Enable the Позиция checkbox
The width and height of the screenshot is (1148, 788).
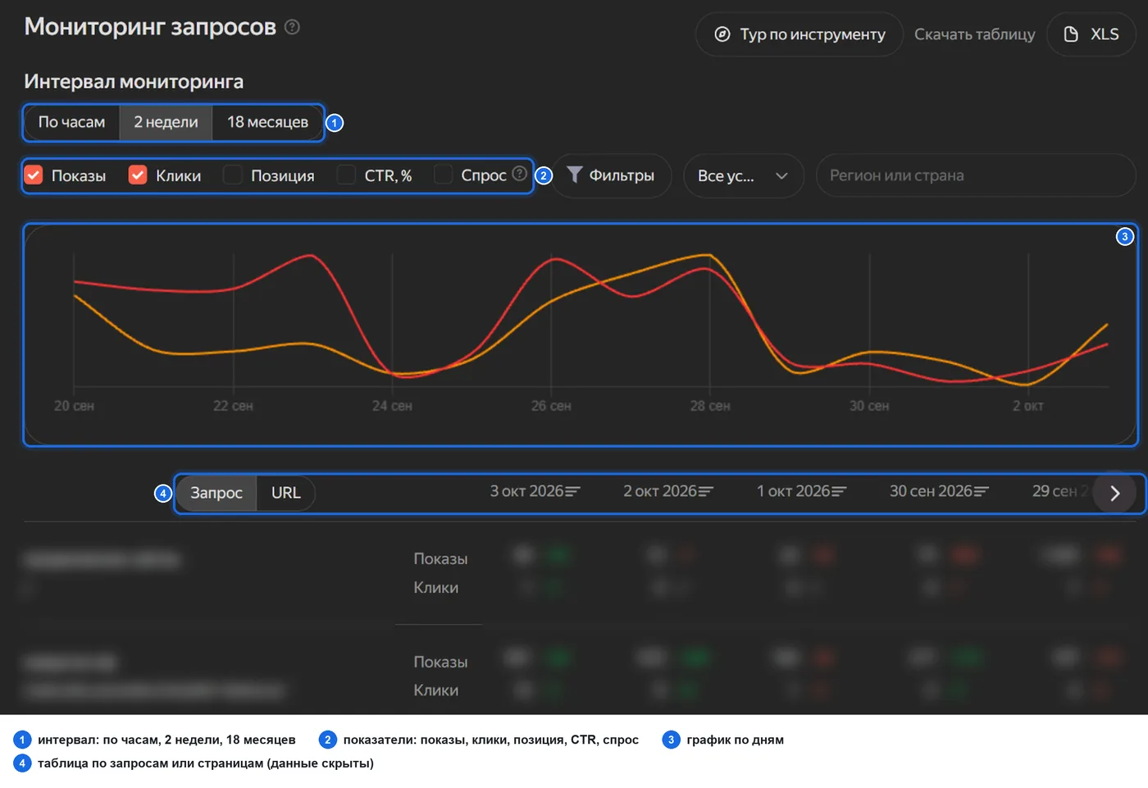pyautogui.click(x=233, y=175)
